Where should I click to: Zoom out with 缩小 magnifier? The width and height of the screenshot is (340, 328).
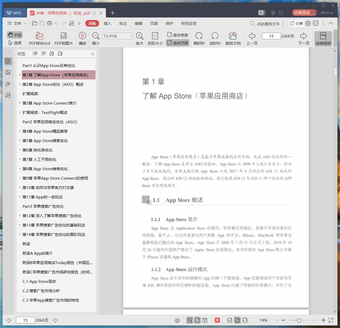pyautogui.click(x=96, y=39)
